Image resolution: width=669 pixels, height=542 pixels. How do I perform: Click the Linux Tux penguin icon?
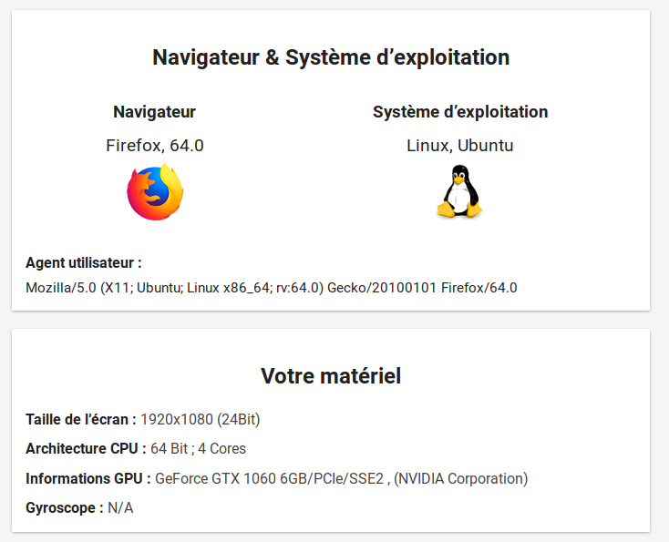459,192
